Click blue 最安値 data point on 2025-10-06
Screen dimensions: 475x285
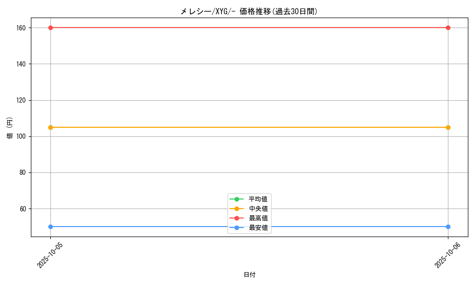(x=448, y=227)
